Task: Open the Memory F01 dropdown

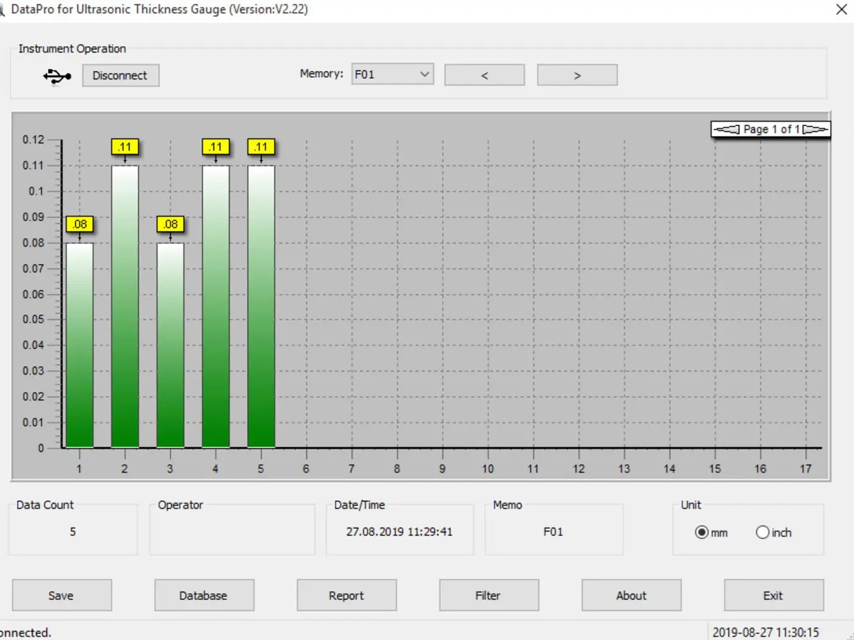Action: (x=392, y=74)
